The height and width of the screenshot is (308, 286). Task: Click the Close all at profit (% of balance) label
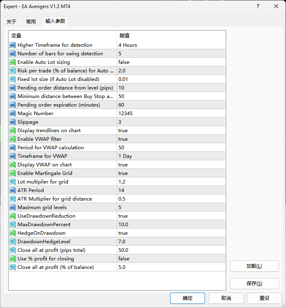pos(56,267)
